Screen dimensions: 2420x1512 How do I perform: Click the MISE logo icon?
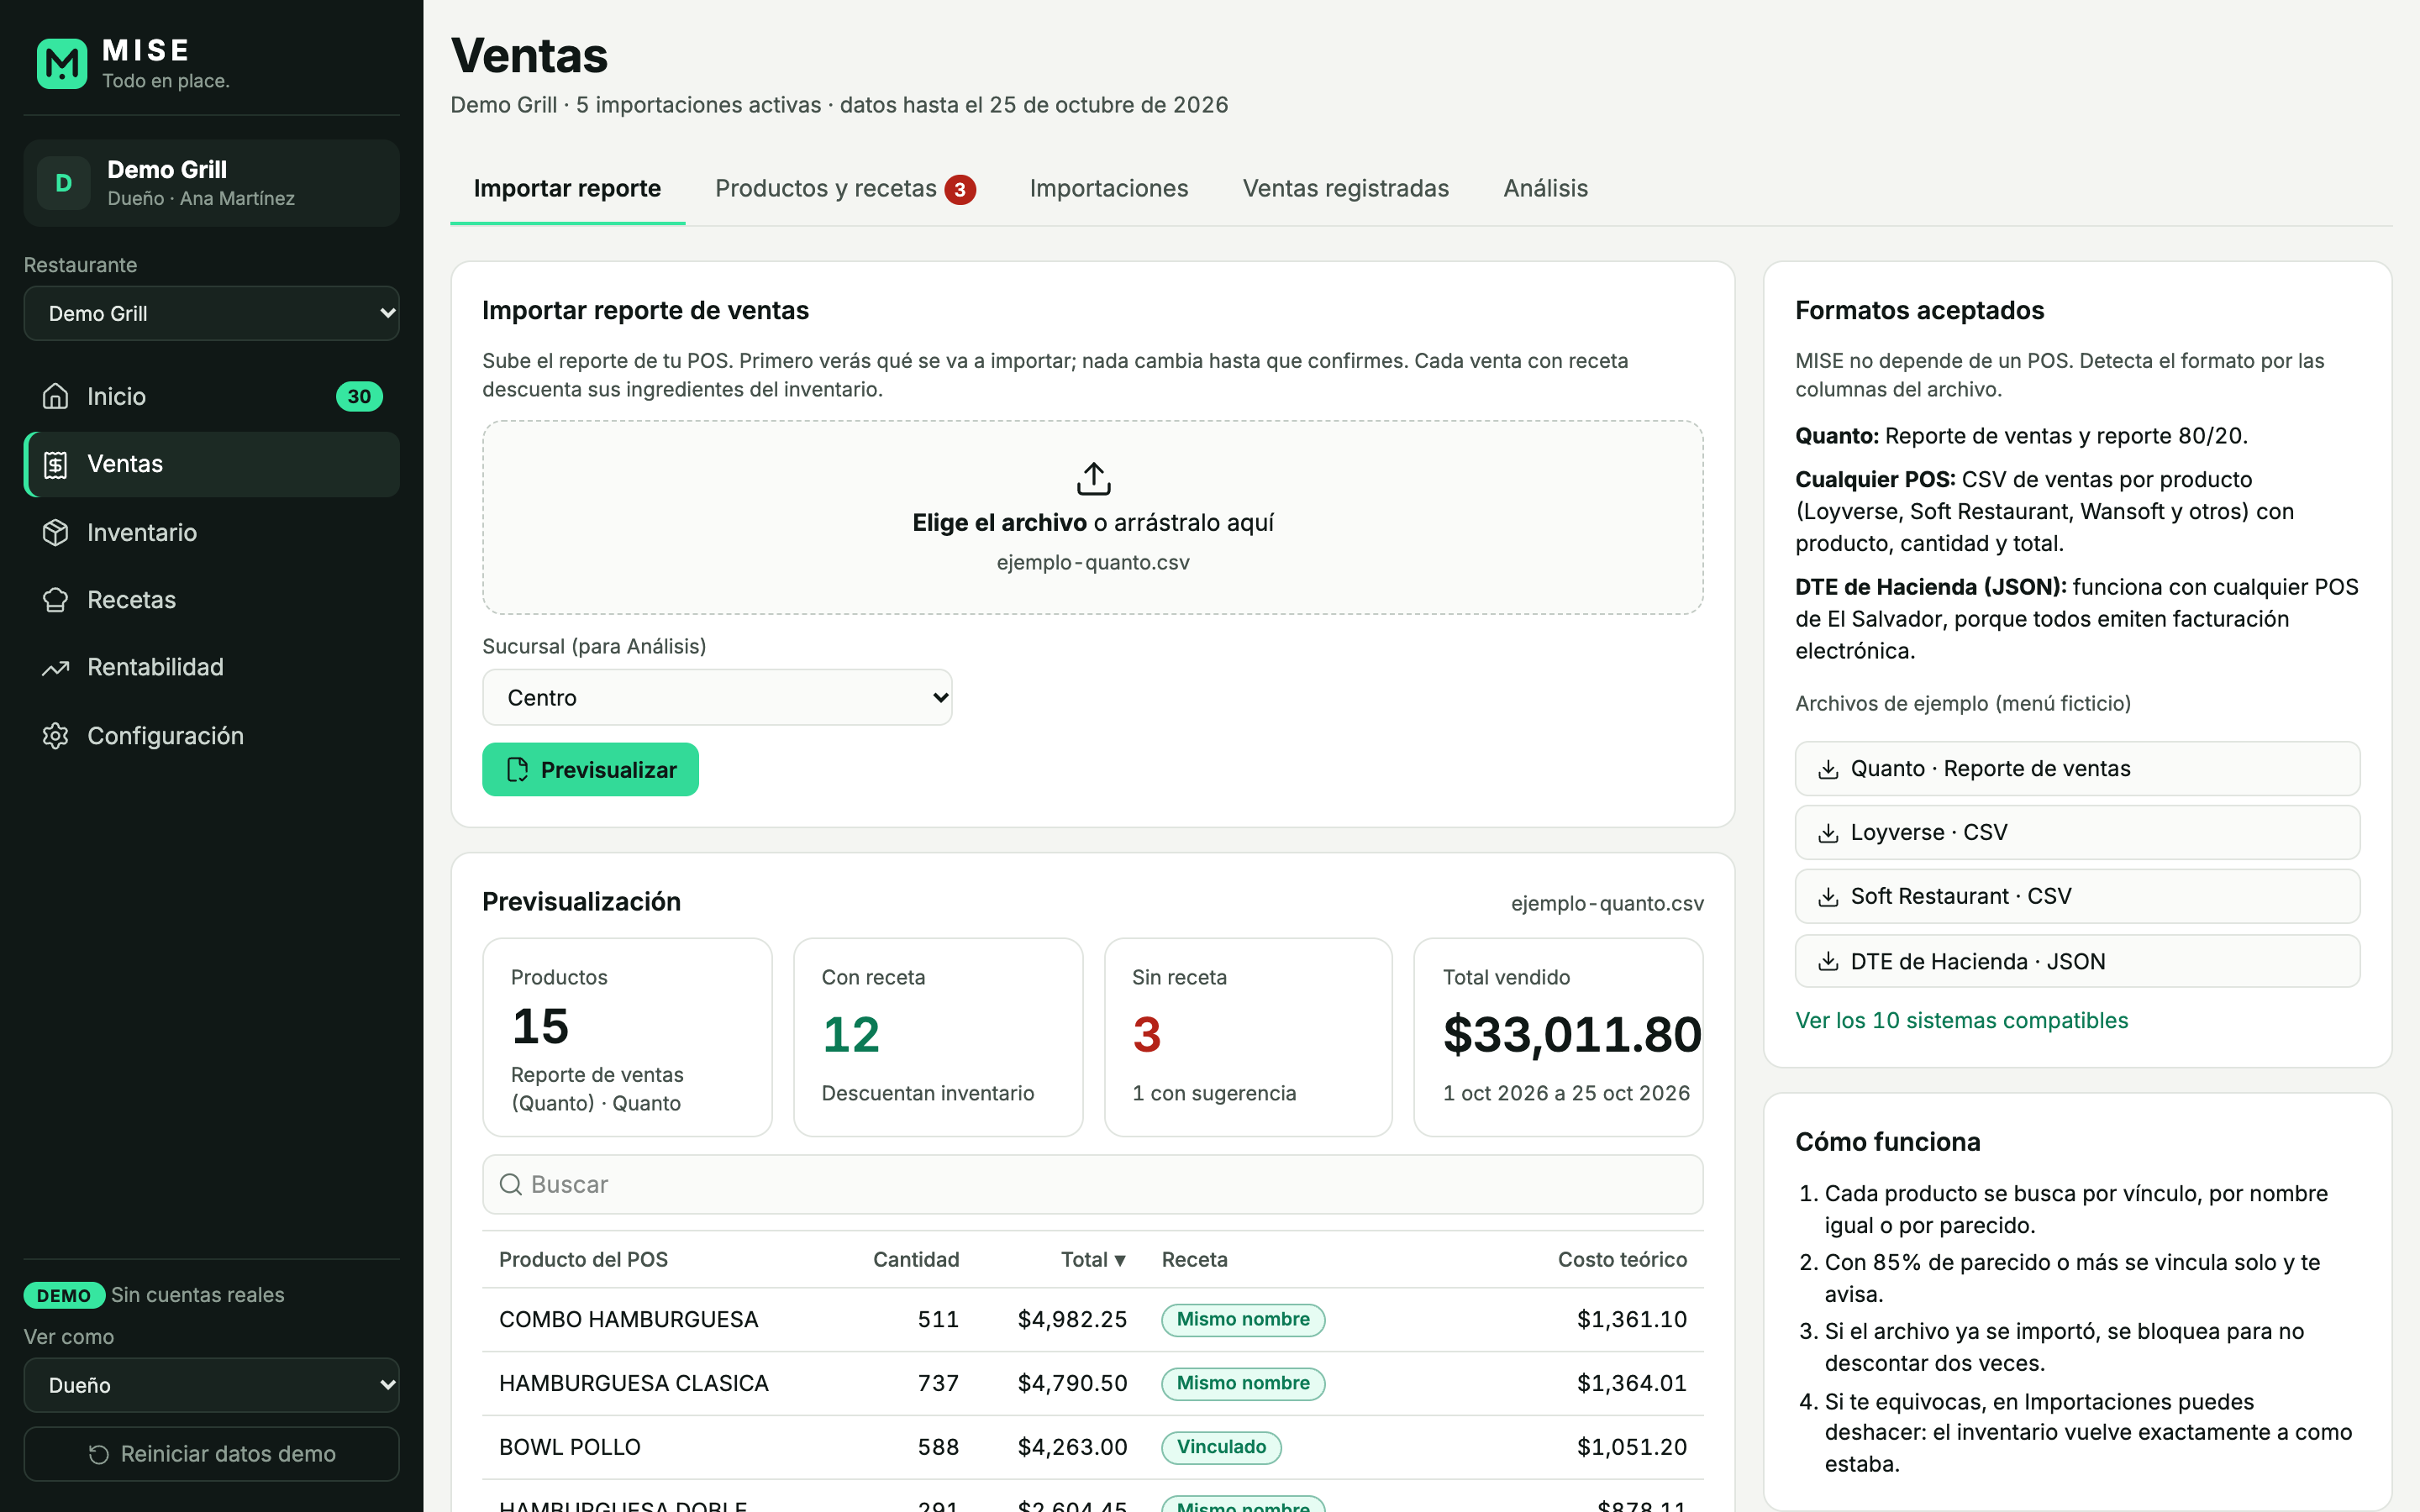point(62,64)
